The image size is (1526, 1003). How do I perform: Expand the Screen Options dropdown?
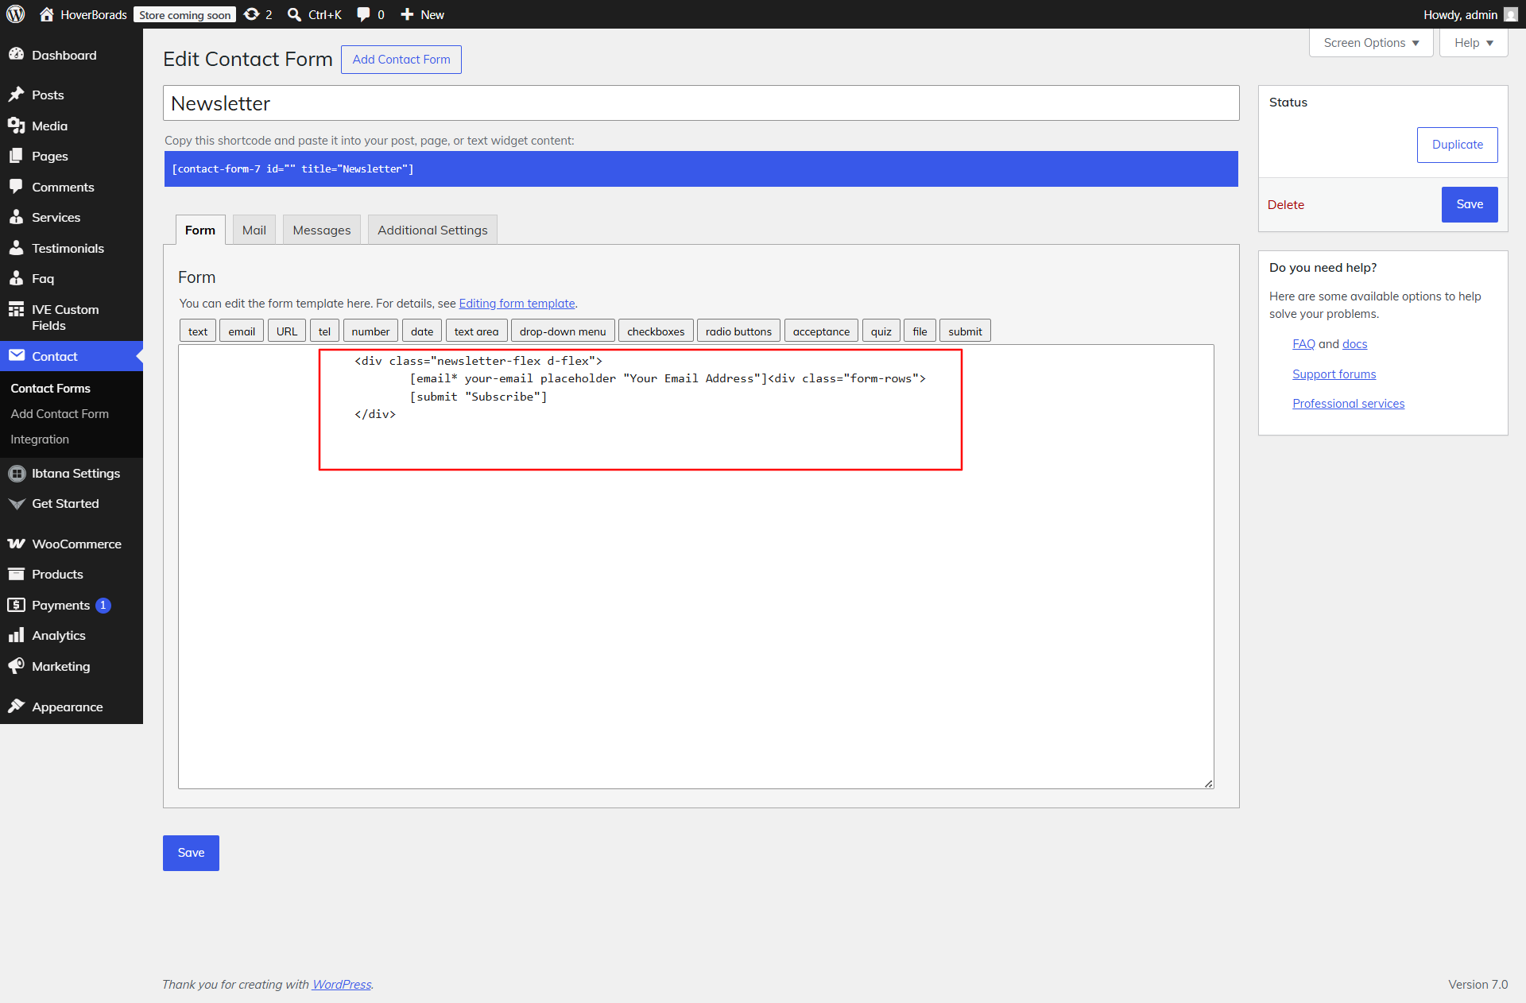click(1370, 43)
